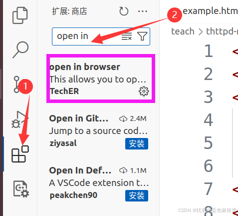
Task: Open the C++ settings icon in activity bar
Action: tap(21, 189)
